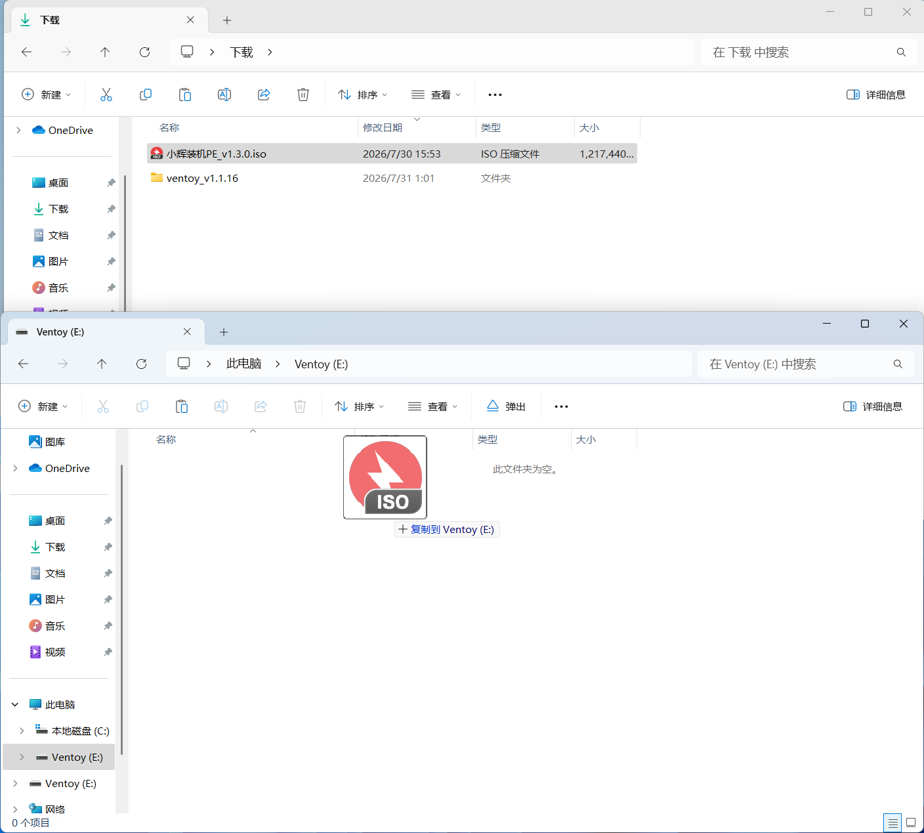Close the 下载 tab
Image resolution: width=924 pixels, height=833 pixels.
(190, 20)
